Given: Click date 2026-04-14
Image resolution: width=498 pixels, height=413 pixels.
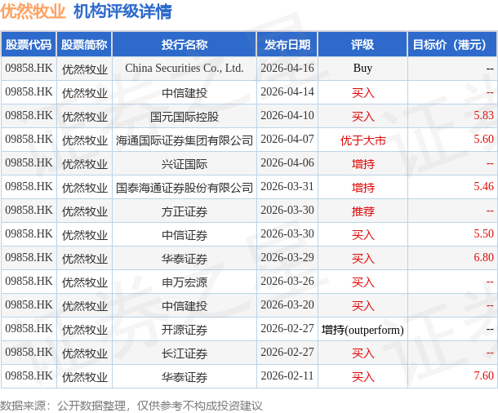Looking at the screenshot, I should [287, 92].
